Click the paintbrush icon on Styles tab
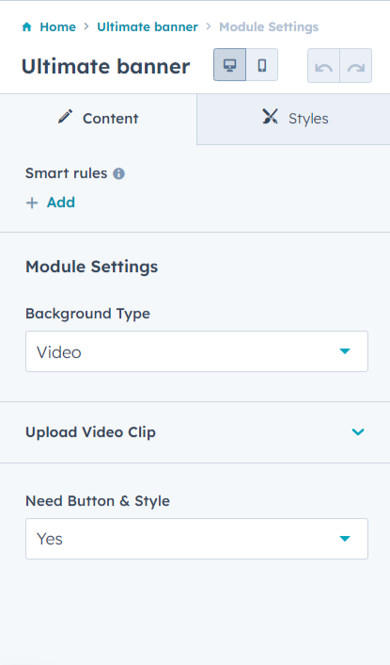The width and height of the screenshot is (390, 665). [x=270, y=116]
